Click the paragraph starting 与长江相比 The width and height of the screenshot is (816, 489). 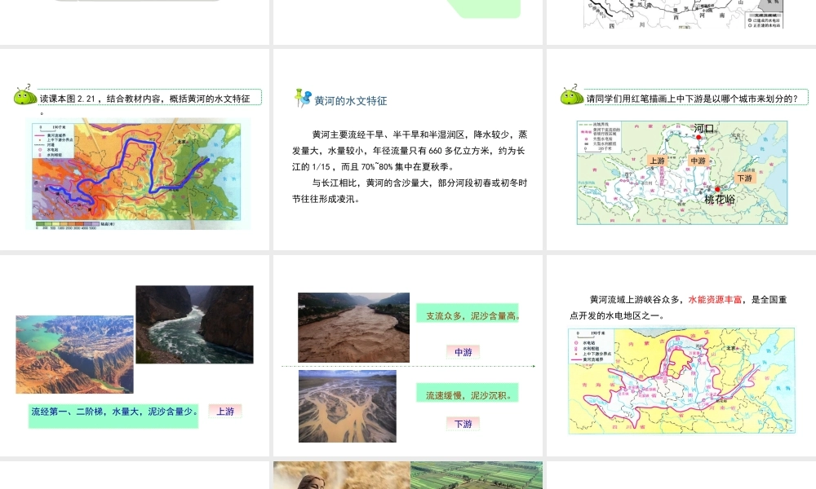click(410, 191)
